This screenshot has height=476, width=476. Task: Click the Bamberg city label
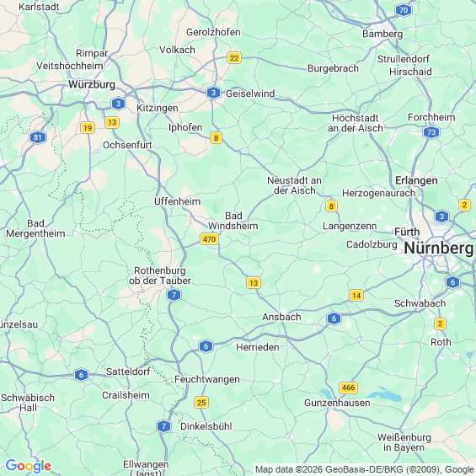click(x=382, y=34)
